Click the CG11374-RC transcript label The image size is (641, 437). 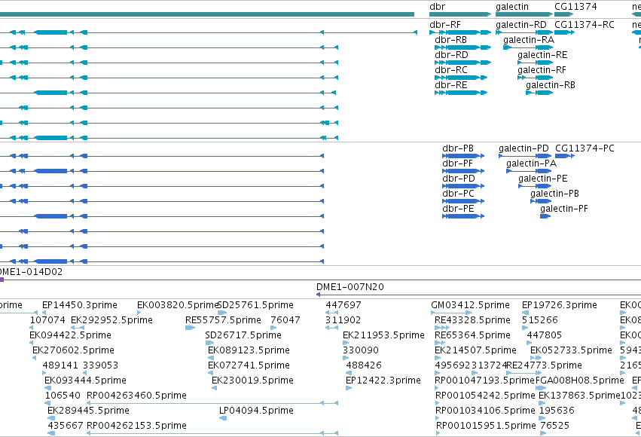[x=585, y=25]
